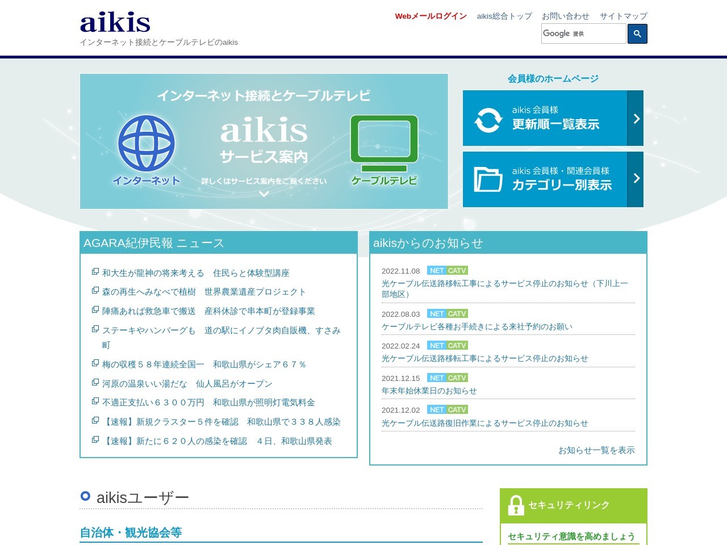Open news 不適正支払い６３００万円

(x=208, y=403)
